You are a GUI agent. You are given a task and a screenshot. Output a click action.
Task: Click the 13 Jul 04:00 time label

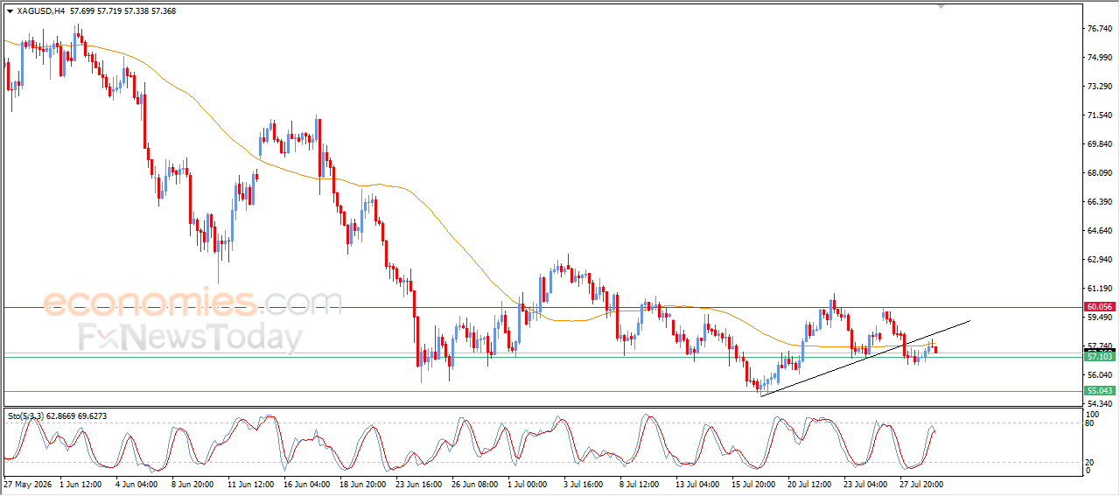698,484
